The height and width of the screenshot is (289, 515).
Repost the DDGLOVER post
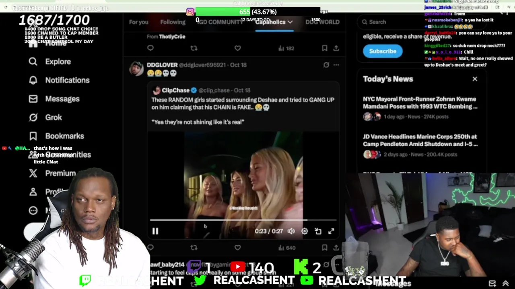tap(194, 248)
